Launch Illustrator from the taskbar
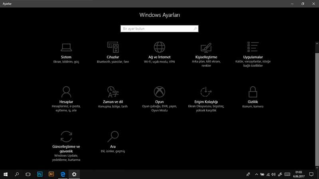 click(x=51, y=174)
